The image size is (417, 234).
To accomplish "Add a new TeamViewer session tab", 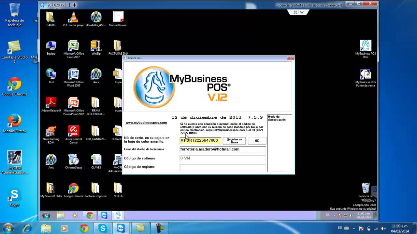I will coord(75,5).
